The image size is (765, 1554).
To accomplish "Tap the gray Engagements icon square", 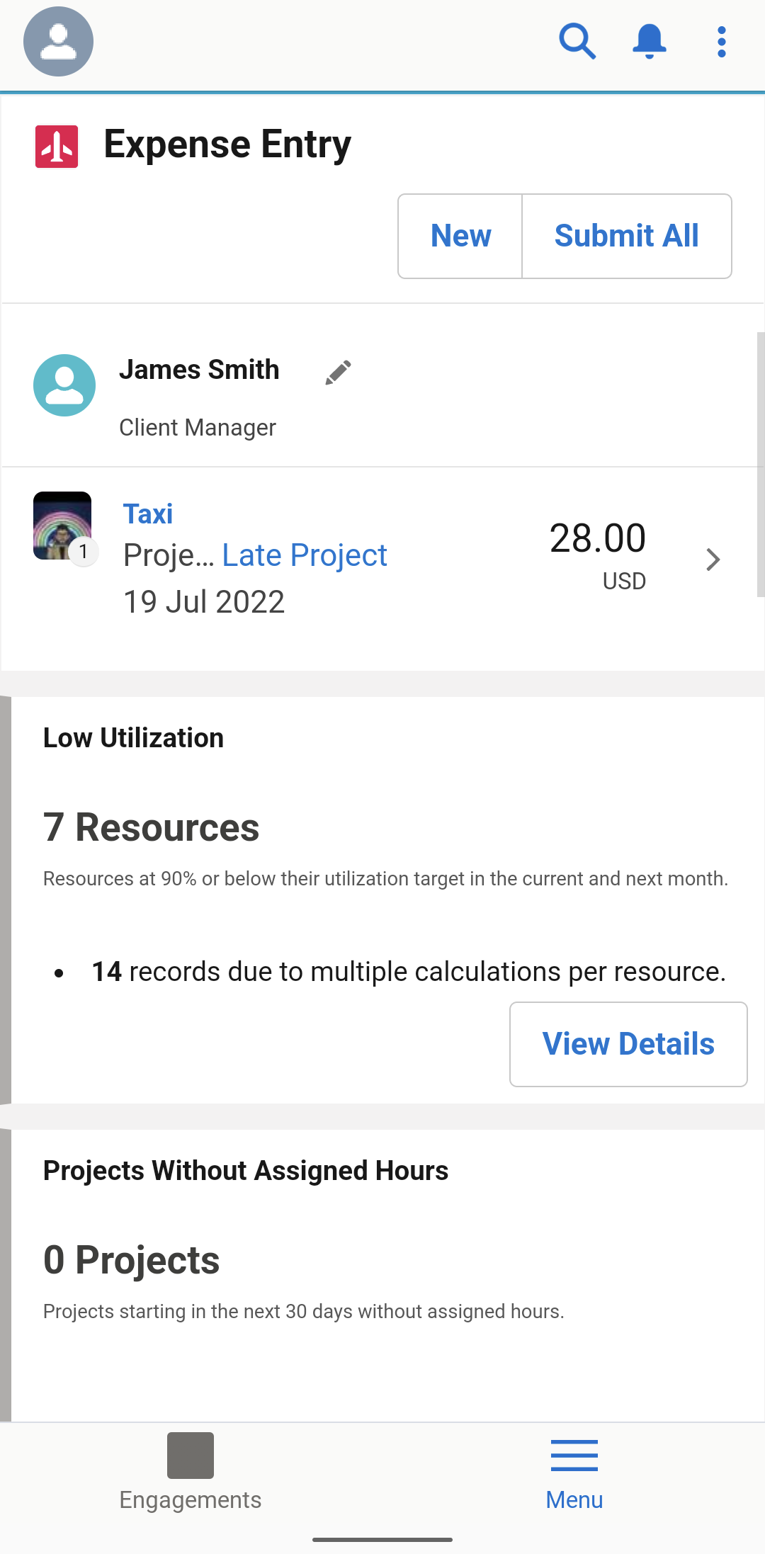I will pyautogui.click(x=190, y=1456).
